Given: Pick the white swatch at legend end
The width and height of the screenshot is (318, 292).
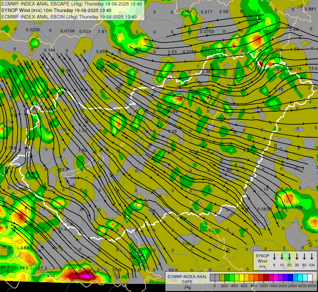Looking at the screenshot, I should tap(310, 277).
